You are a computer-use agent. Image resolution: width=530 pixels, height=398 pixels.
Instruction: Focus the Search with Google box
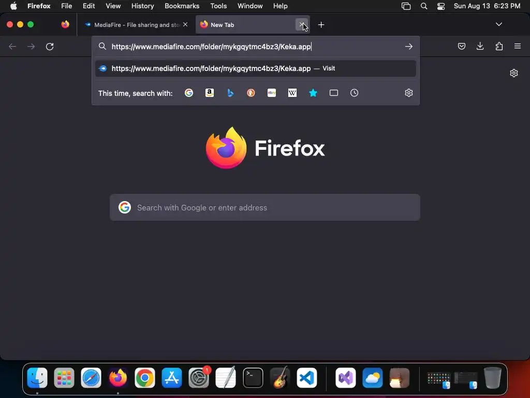tap(265, 207)
